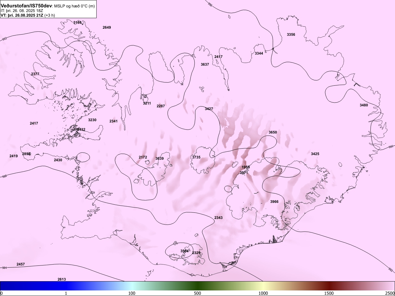Select the height value 1955
Screen dimensions: 395x296
tap(246, 167)
